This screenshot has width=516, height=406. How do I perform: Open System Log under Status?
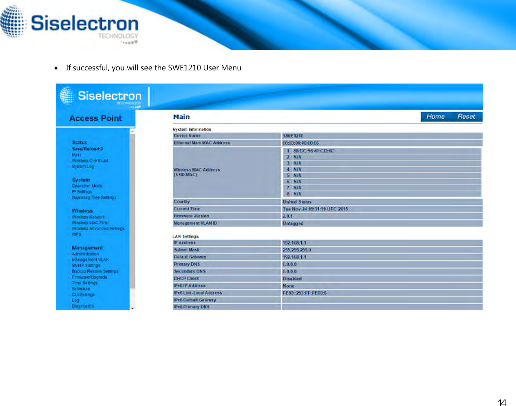click(x=83, y=167)
